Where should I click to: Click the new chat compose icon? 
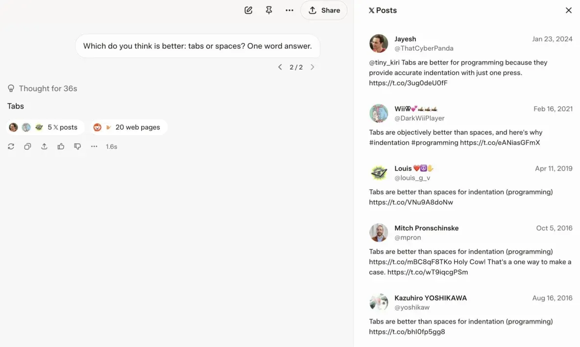[248, 10]
